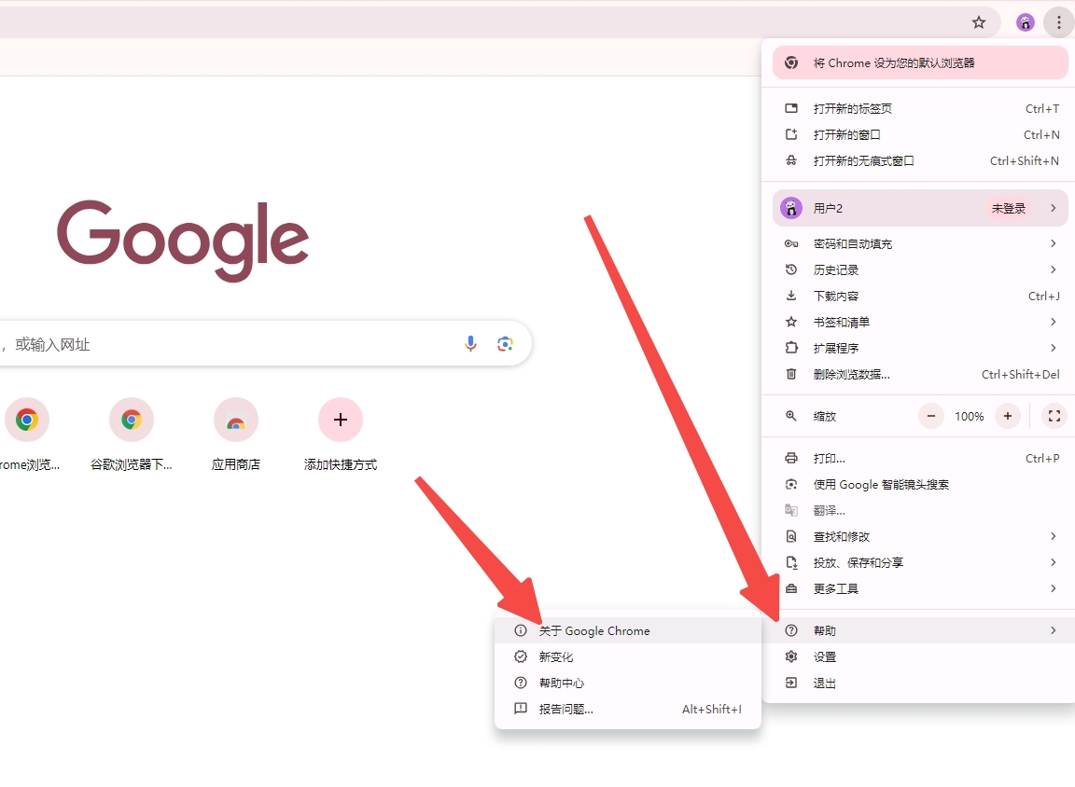Click the bookmark star icon
The width and height of the screenshot is (1075, 787).
[x=980, y=21]
